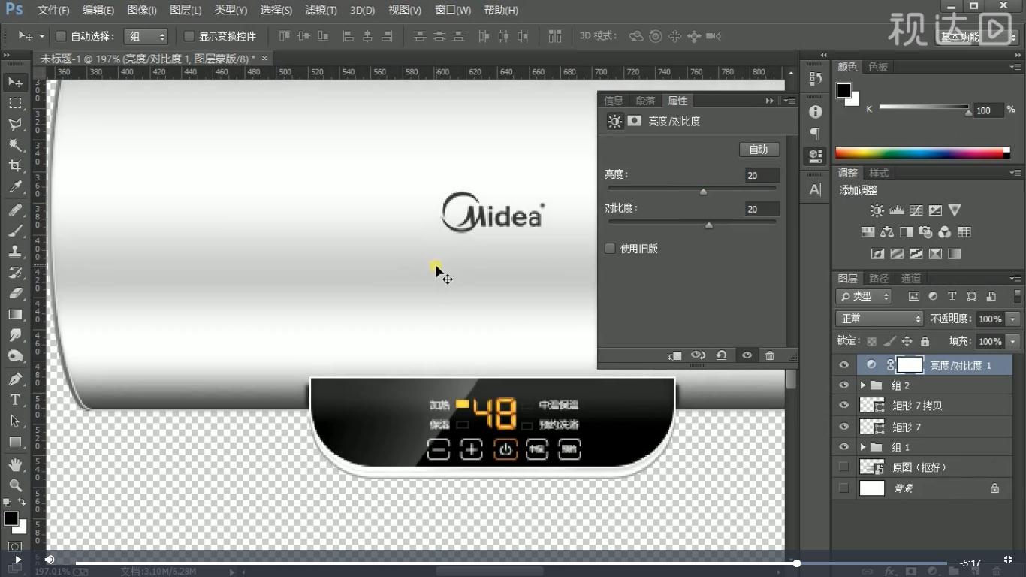Select the Brush tool

(15, 231)
